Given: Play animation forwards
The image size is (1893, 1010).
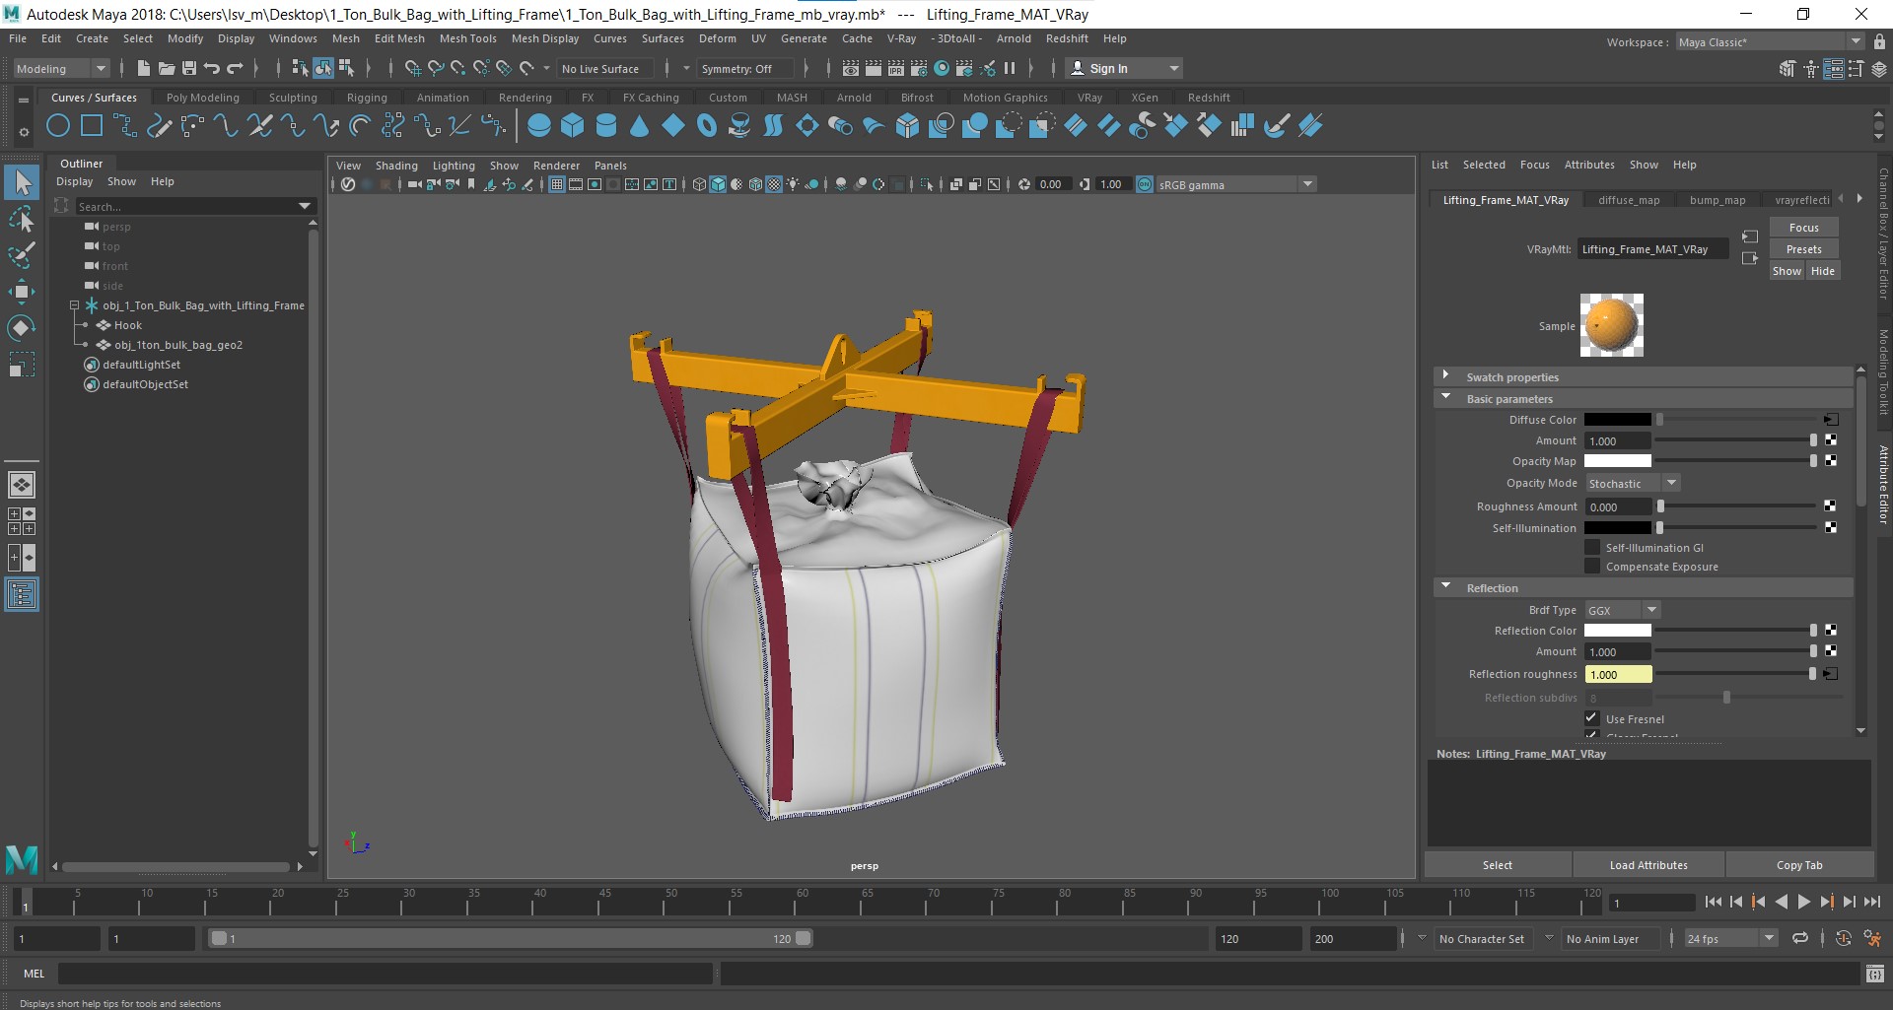Looking at the screenshot, I should tap(1803, 902).
